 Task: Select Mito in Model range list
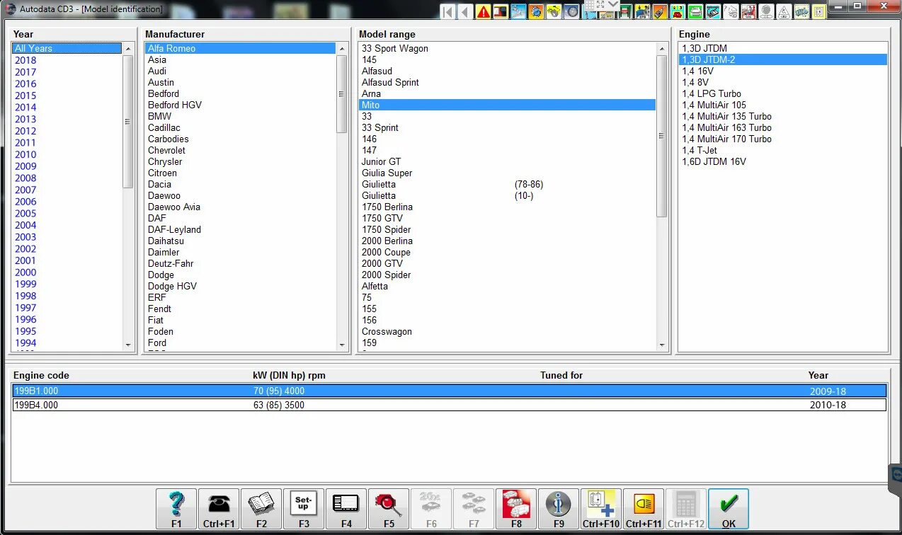pyautogui.click(x=507, y=105)
